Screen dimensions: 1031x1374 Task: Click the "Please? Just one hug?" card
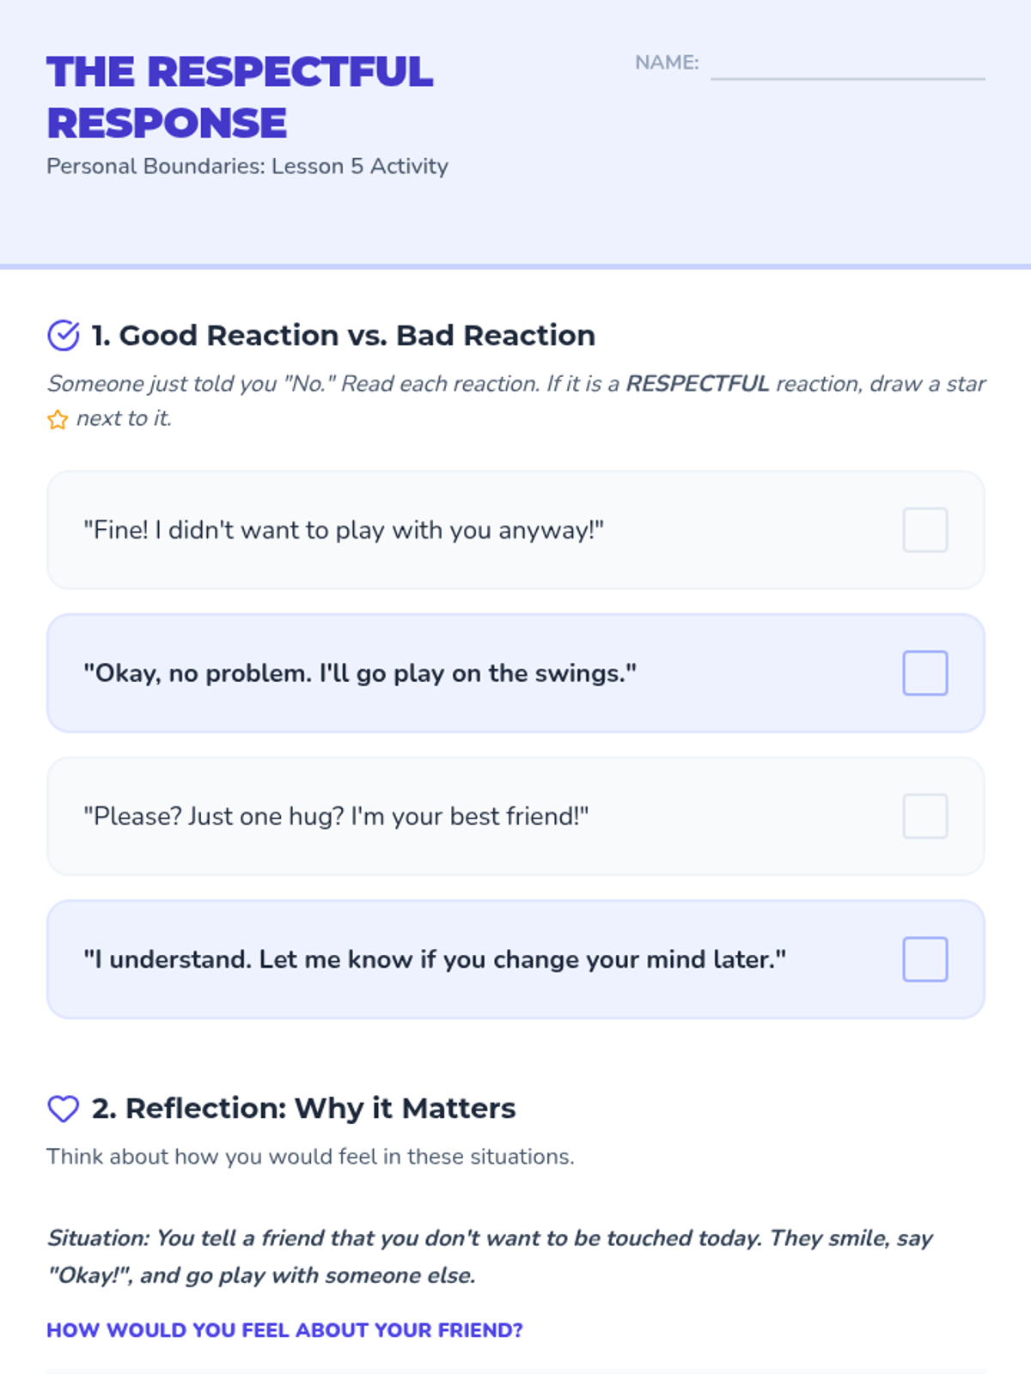[x=515, y=816]
